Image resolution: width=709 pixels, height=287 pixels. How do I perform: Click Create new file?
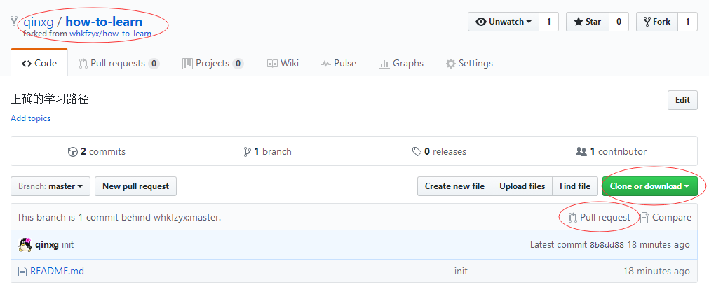tap(454, 186)
